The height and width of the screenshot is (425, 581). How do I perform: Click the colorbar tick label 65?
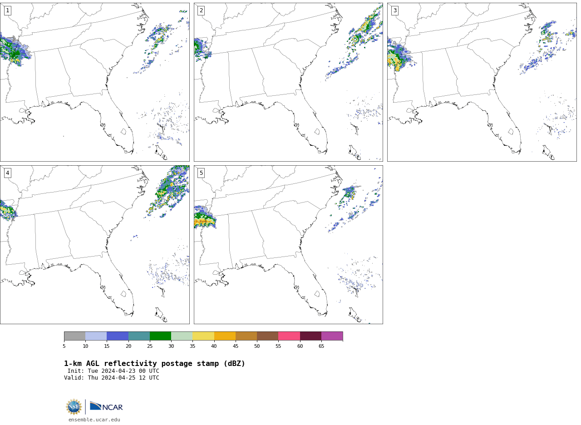[321, 346]
